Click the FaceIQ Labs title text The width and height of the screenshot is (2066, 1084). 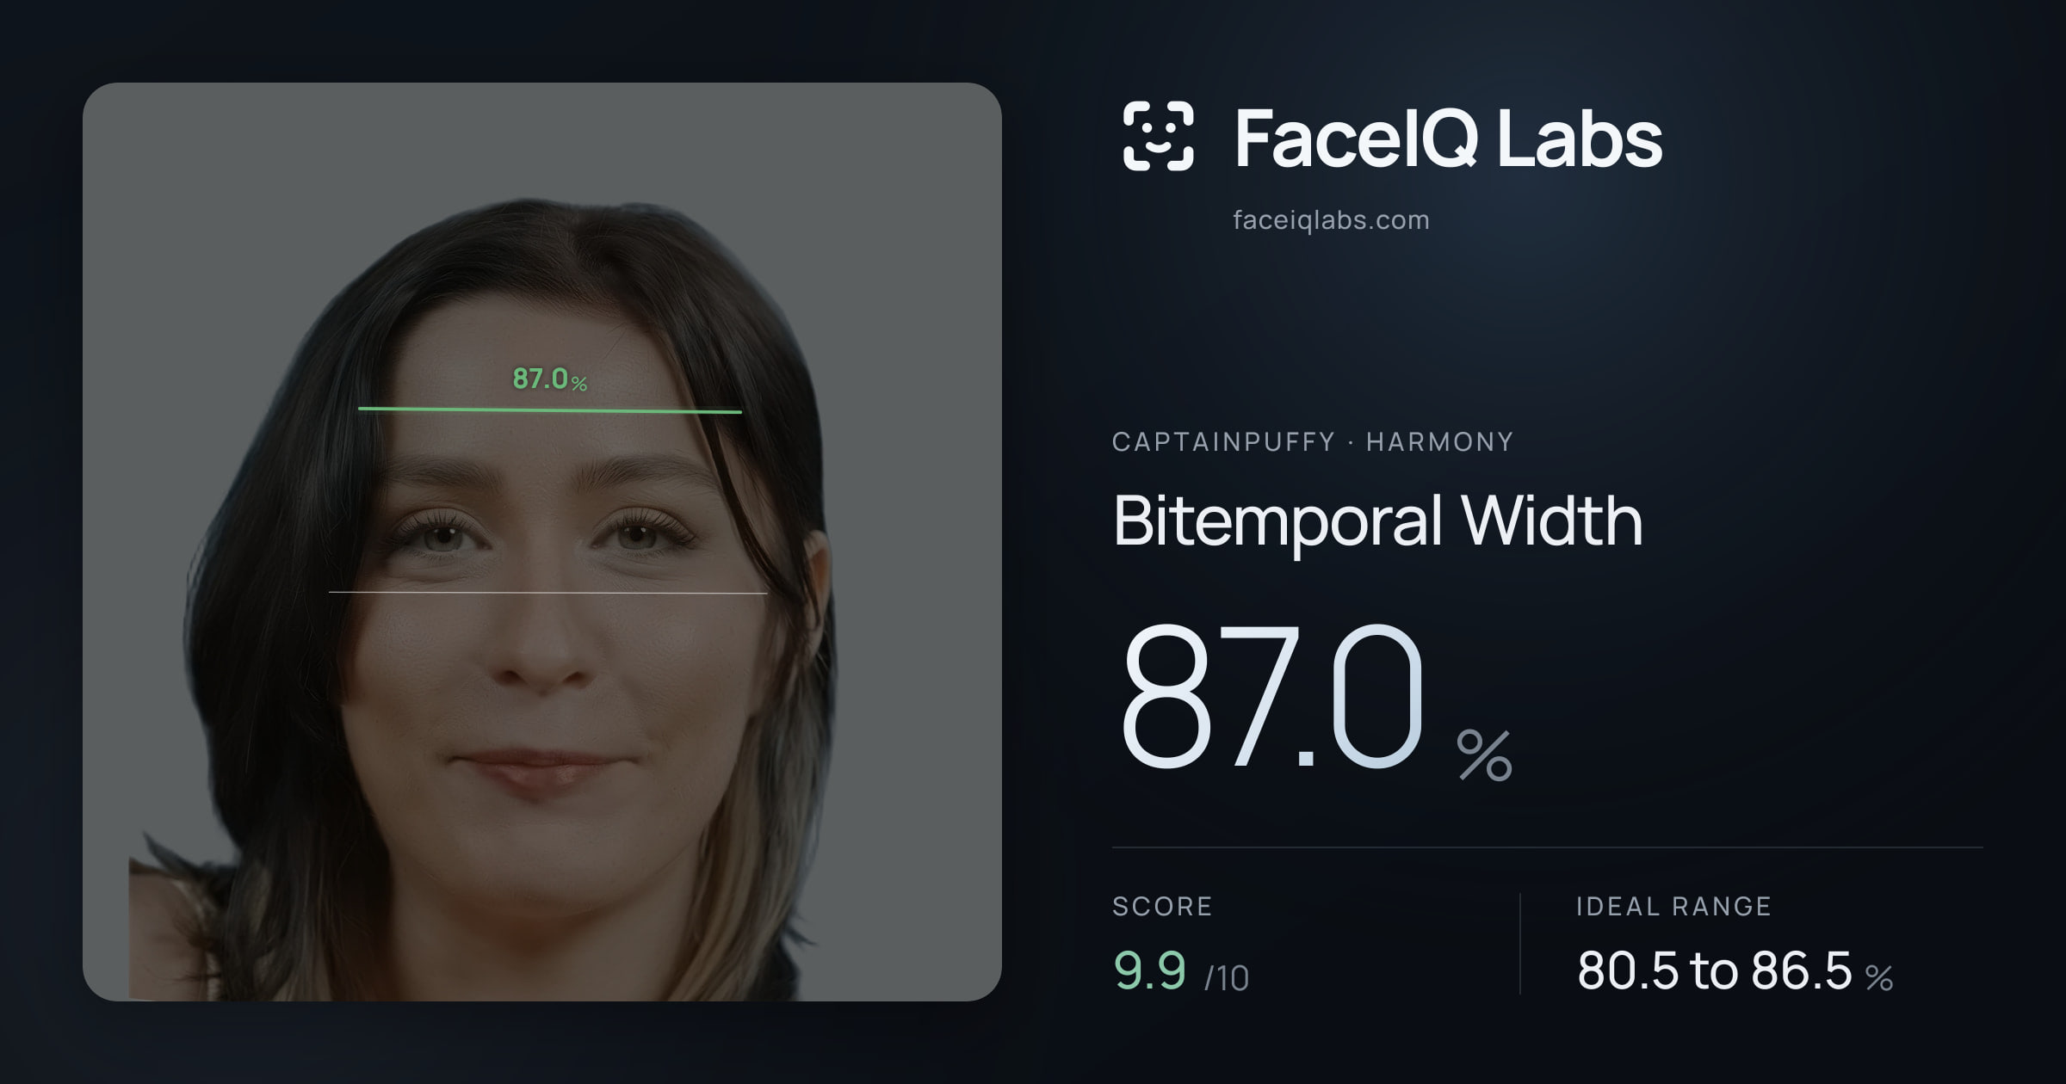coord(1448,138)
